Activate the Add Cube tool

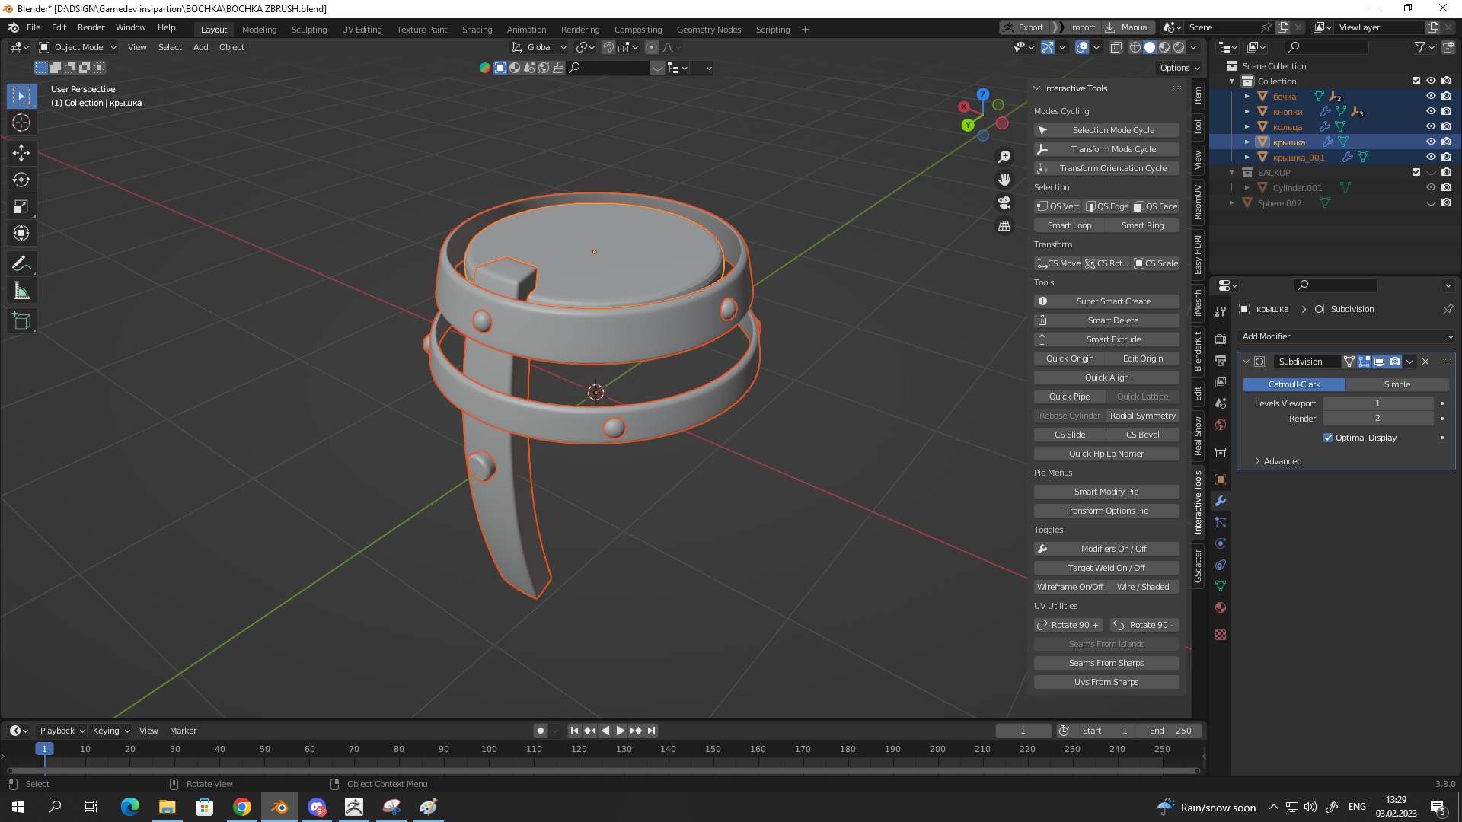[21, 321]
